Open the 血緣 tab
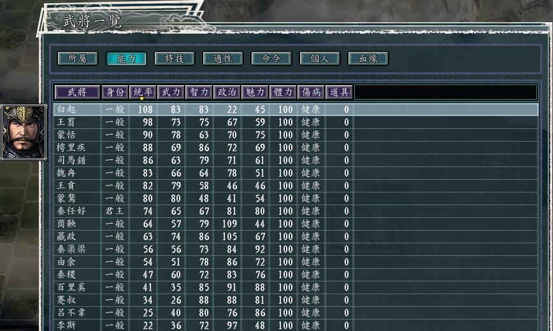 coord(368,58)
